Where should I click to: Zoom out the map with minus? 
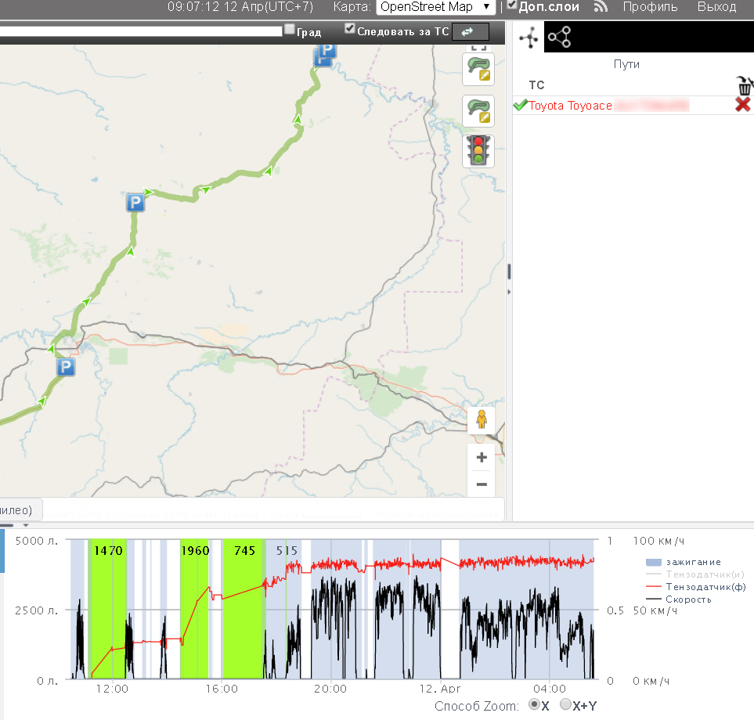[x=482, y=484]
